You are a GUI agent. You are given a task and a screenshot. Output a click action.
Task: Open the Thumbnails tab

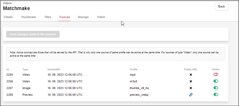pyautogui.click(x=28, y=17)
